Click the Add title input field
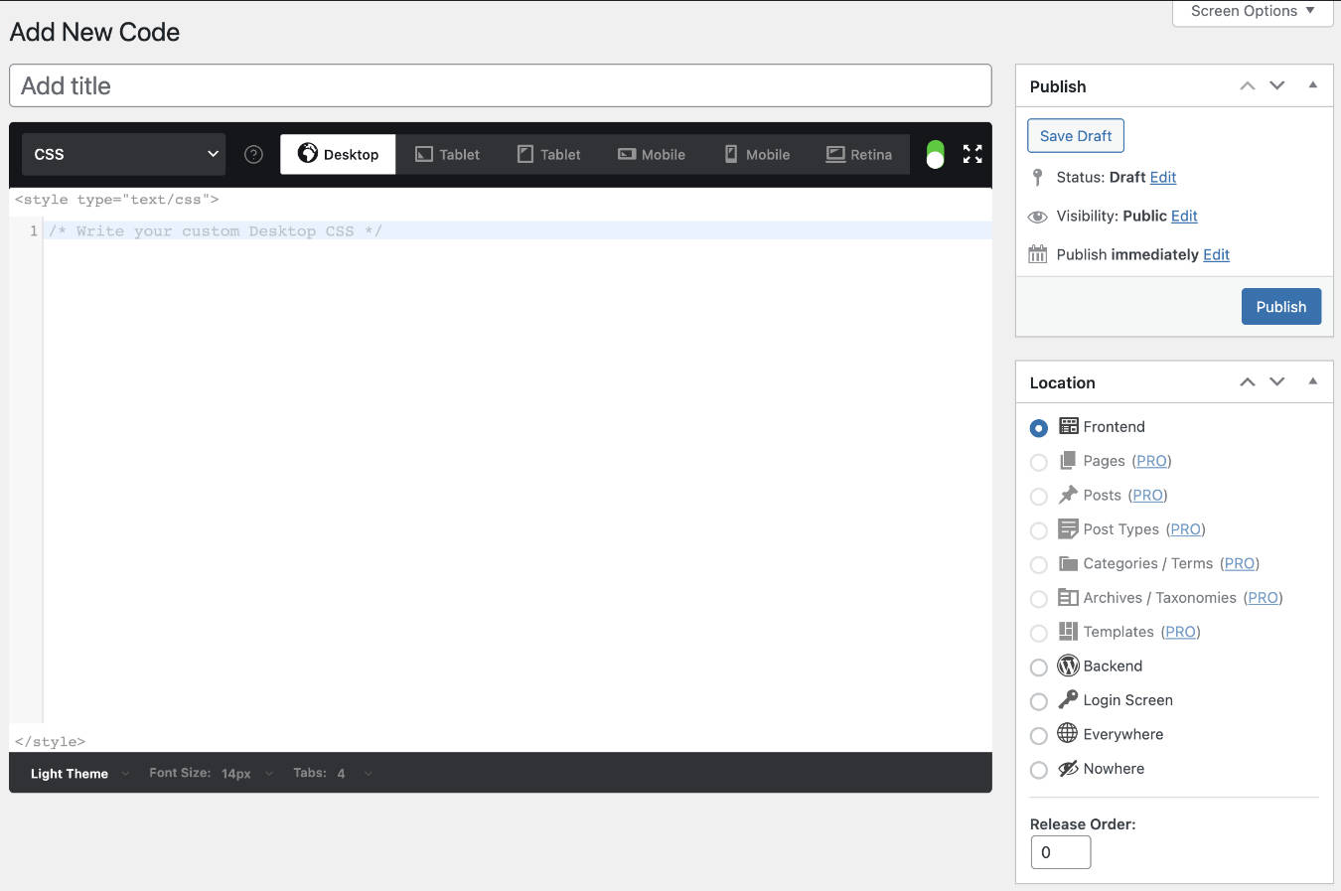The height and width of the screenshot is (891, 1341). tap(500, 85)
